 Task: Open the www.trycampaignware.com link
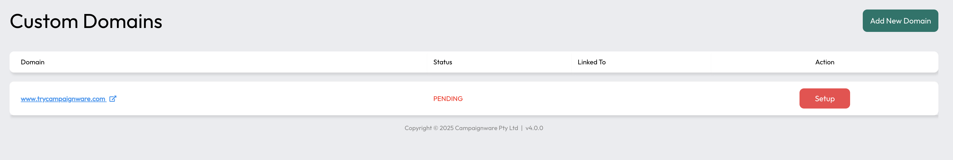(x=63, y=98)
